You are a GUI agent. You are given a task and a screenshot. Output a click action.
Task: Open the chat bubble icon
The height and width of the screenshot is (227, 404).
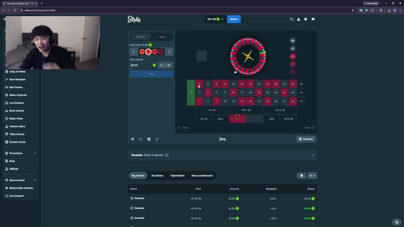tap(313, 19)
